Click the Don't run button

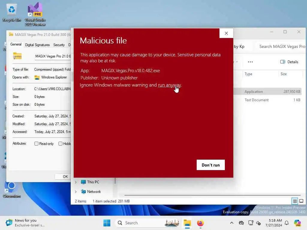click(211, 165)
